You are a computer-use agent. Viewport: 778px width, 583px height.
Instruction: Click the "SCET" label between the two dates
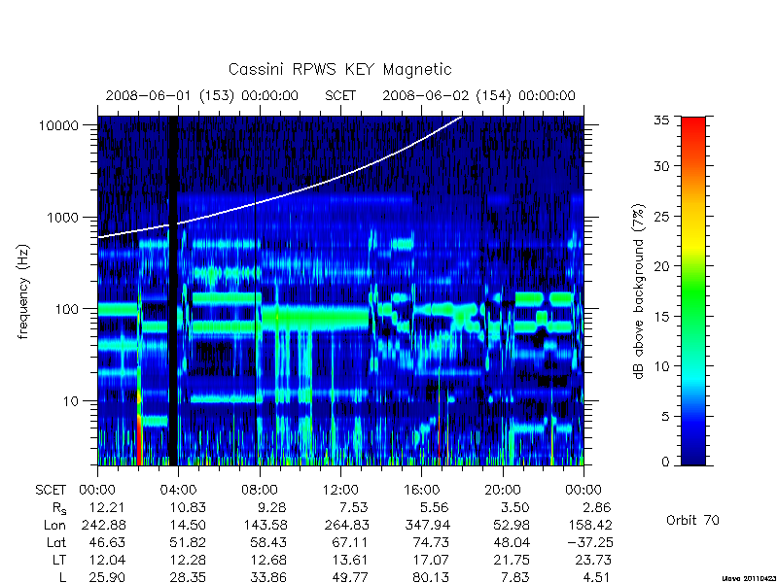pyautogui.click(x=340, y=95)
